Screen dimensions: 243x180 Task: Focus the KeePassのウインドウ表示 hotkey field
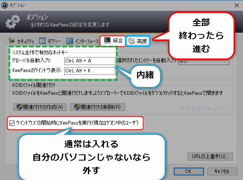[x=90, y=71]
